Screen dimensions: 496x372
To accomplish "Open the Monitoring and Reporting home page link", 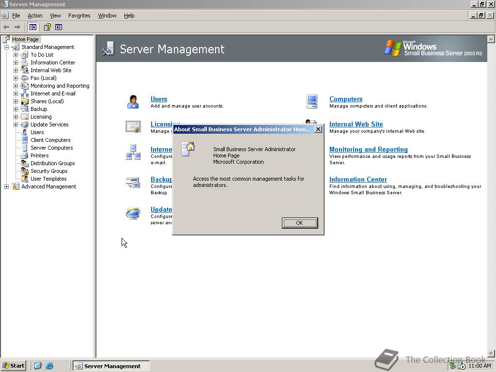I will coord(369,149).
